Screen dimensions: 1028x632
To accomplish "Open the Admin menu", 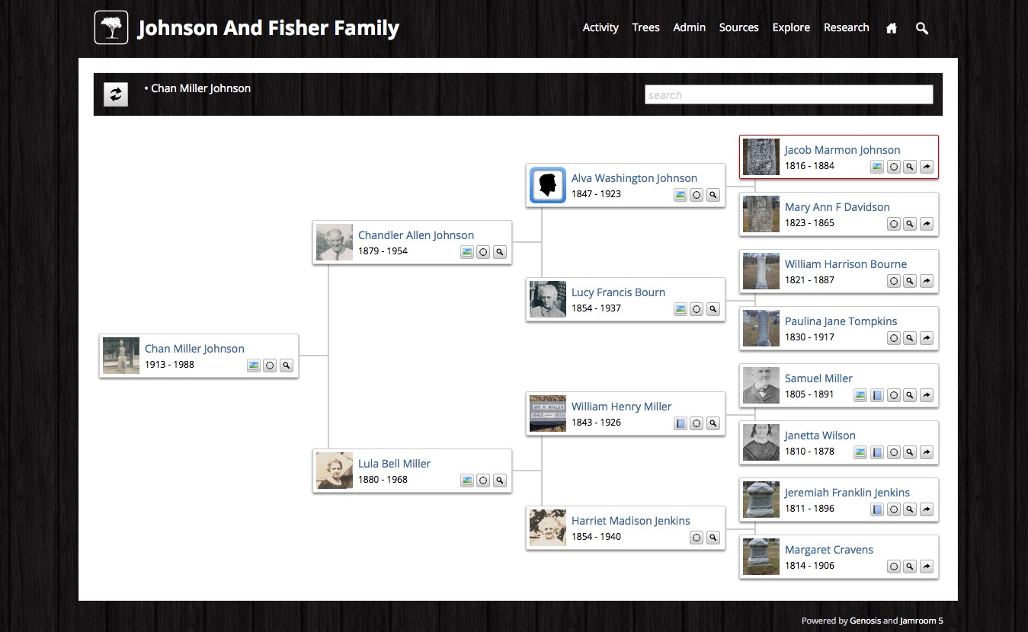I will 689,27.
